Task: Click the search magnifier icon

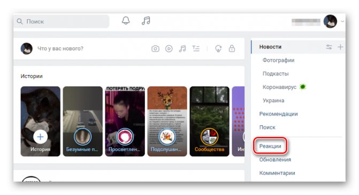Action: tap(20, 21)
